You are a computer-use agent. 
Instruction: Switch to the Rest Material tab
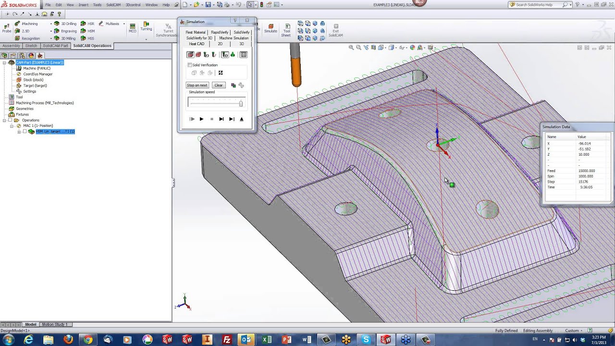196,32
